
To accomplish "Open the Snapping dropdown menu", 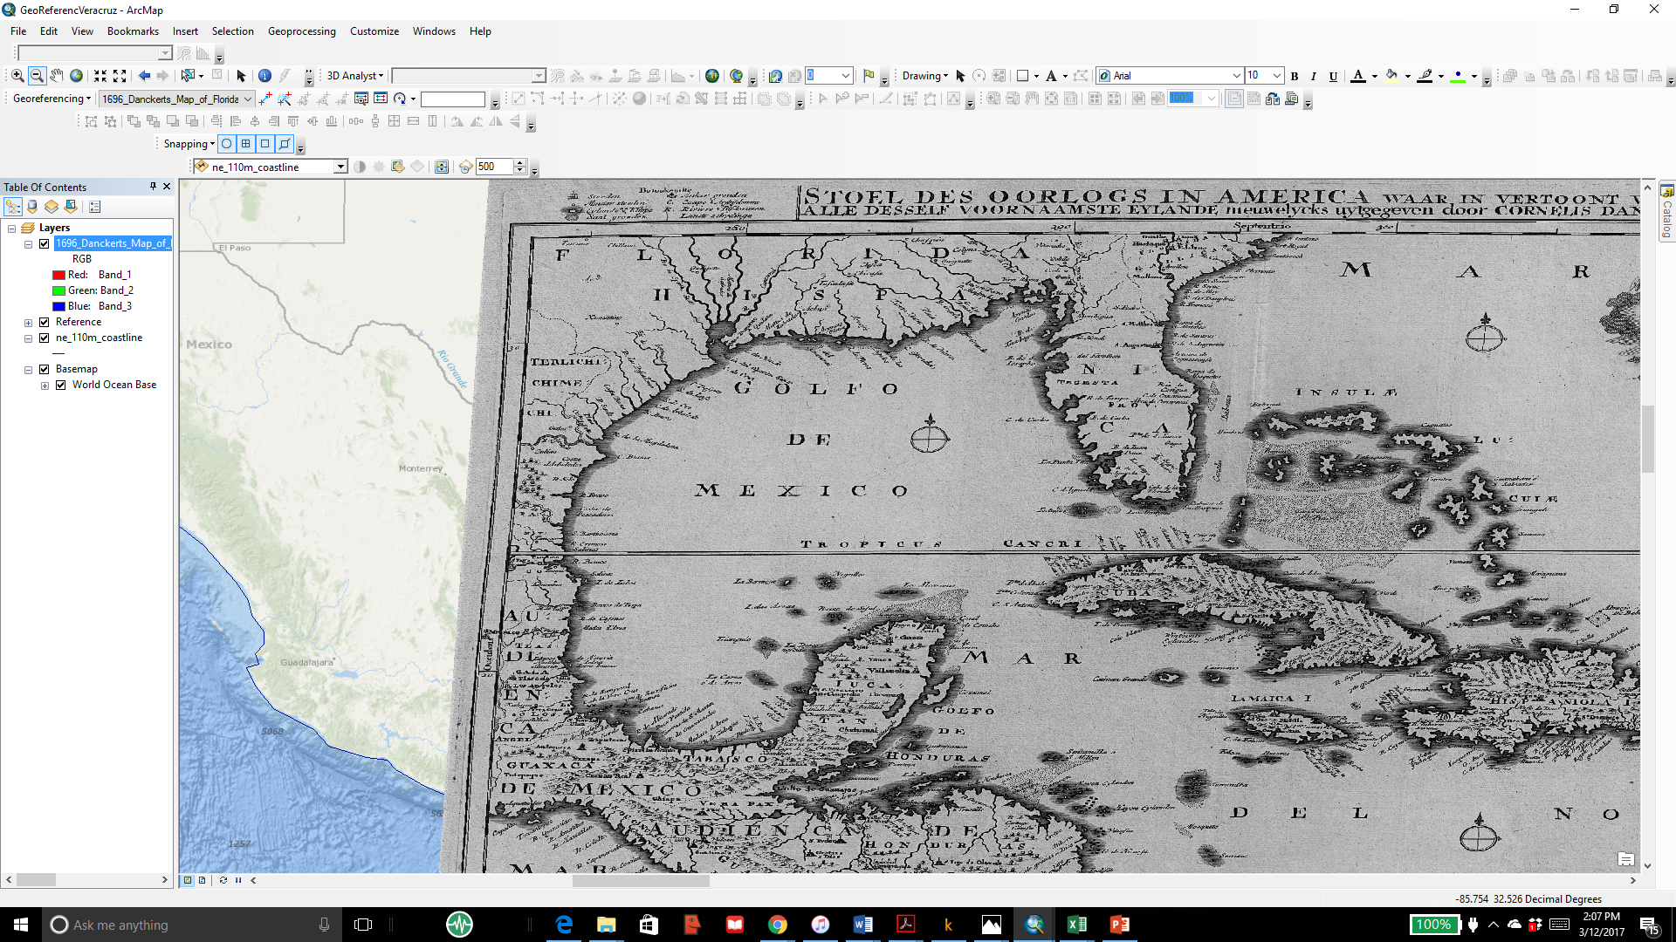I will point(189,144).
